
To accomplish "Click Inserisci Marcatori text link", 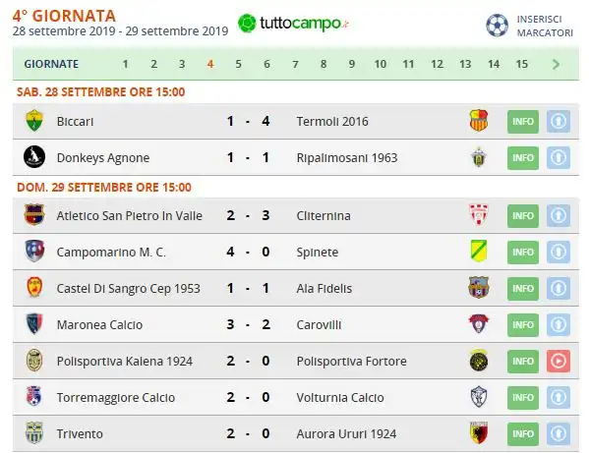I will (x=545, y=26).
